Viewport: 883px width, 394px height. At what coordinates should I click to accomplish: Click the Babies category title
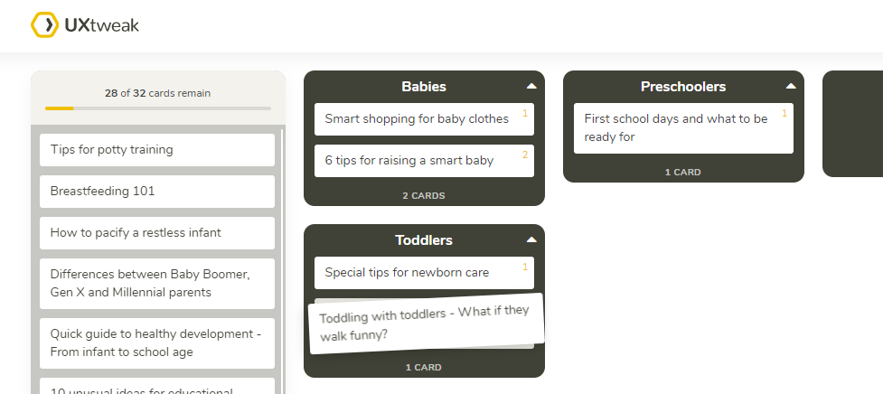pos(424,87)
